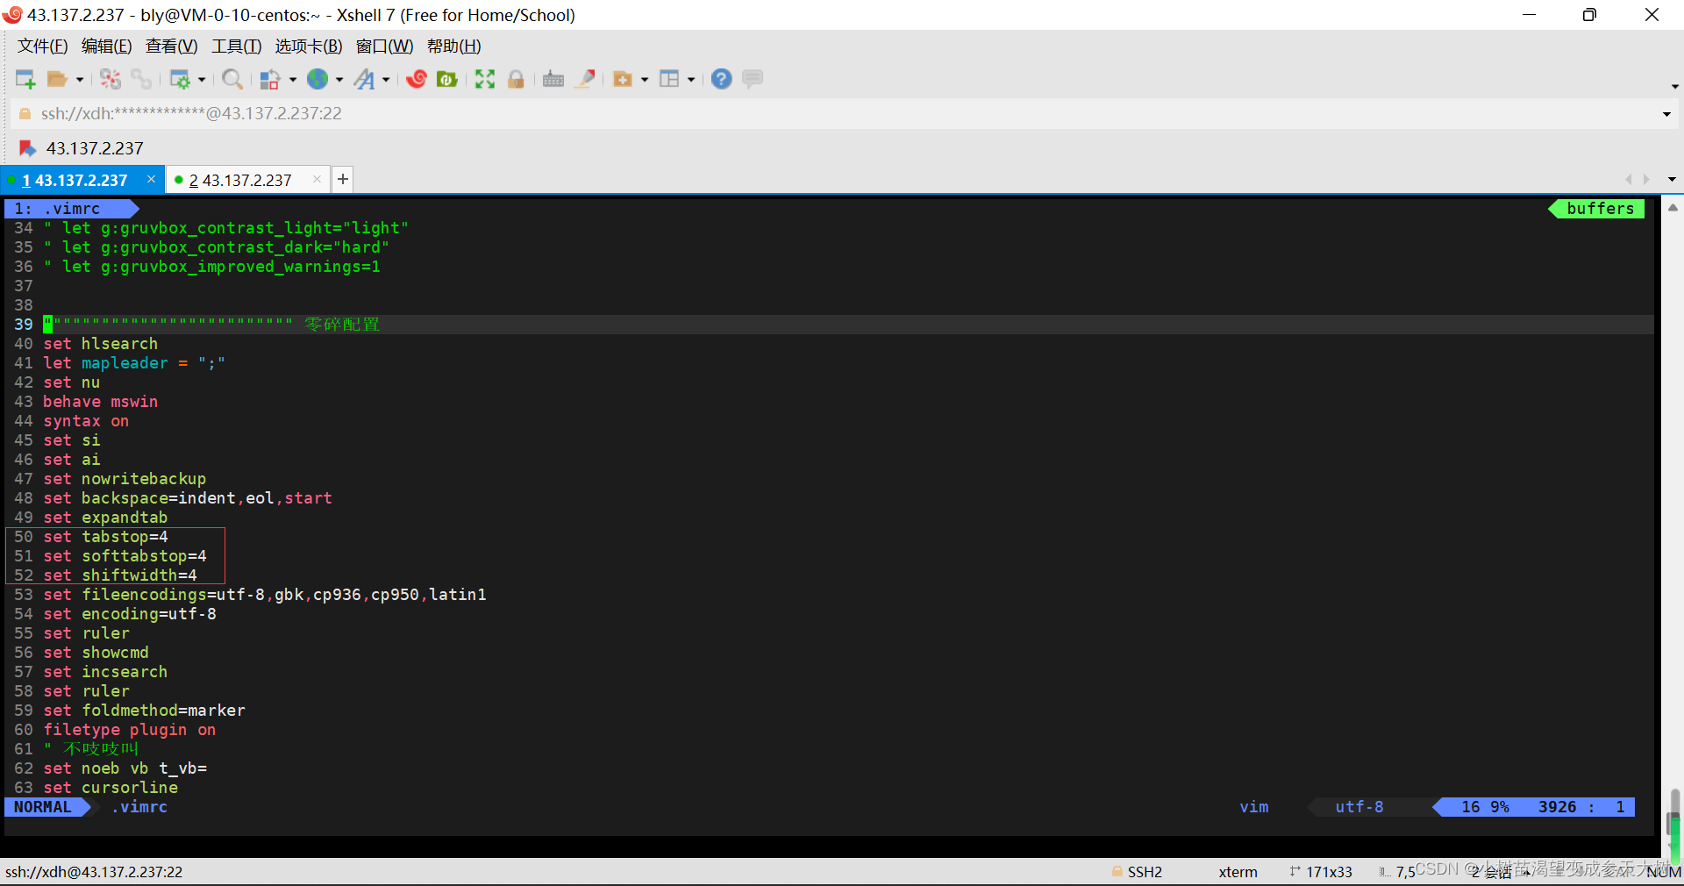Click the globe encoding icon
The height and width of the screenshot is (886, 1684).
point(318,79)
